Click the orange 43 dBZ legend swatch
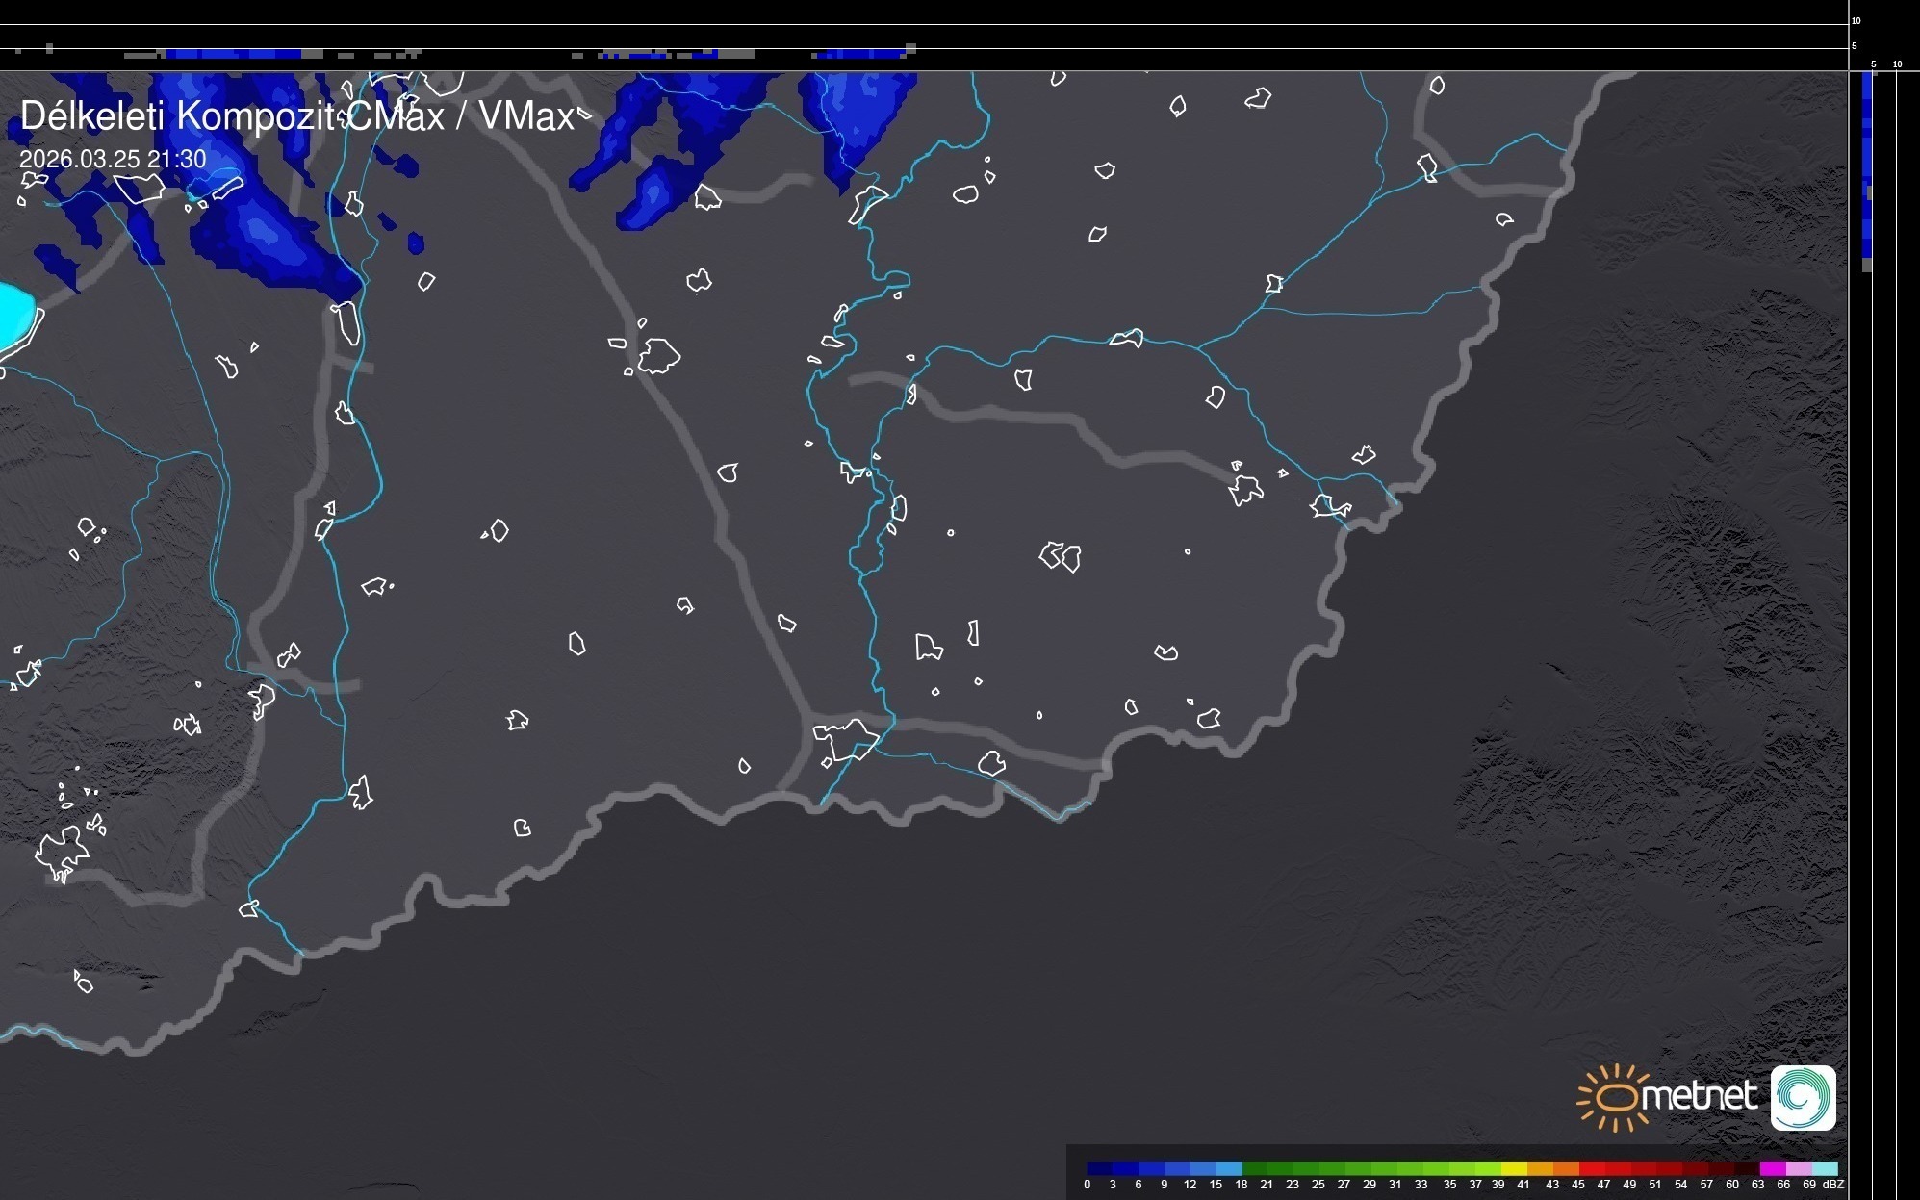 1566,1168
